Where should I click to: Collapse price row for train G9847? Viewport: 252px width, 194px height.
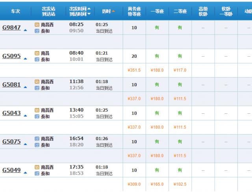point(25,30)
